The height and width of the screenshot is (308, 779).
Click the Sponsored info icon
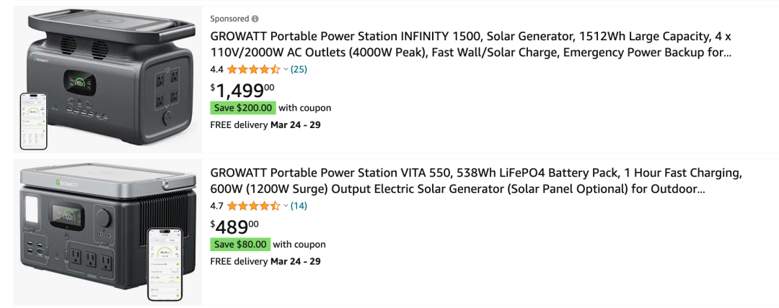(x=255, y=19)
